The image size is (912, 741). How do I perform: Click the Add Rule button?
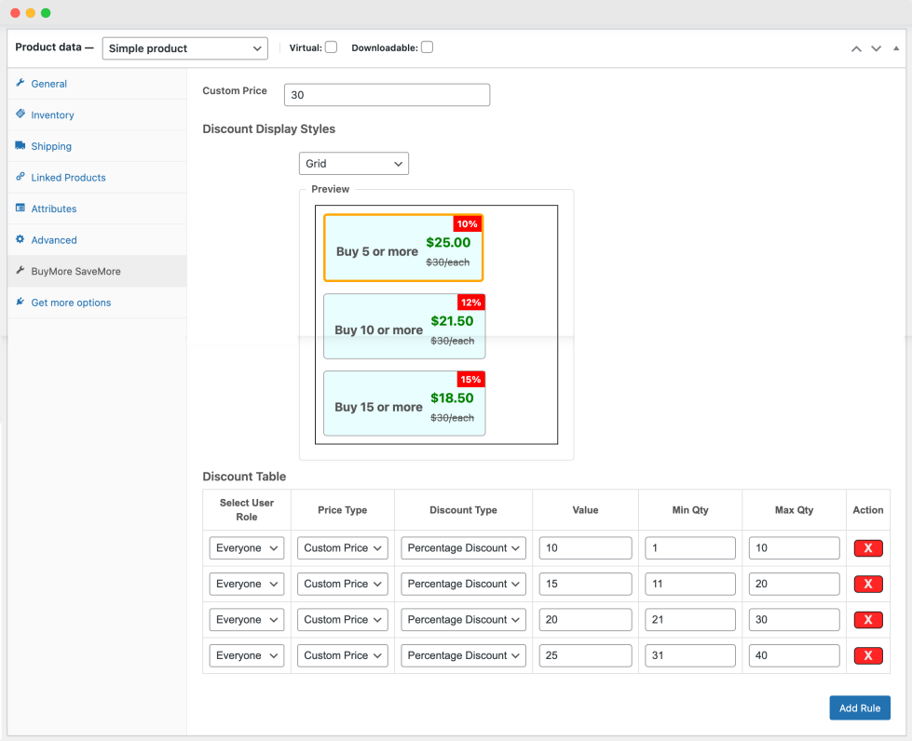[859, 707]
